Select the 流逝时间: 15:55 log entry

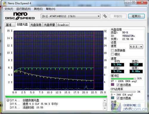(x=33, y=107)
